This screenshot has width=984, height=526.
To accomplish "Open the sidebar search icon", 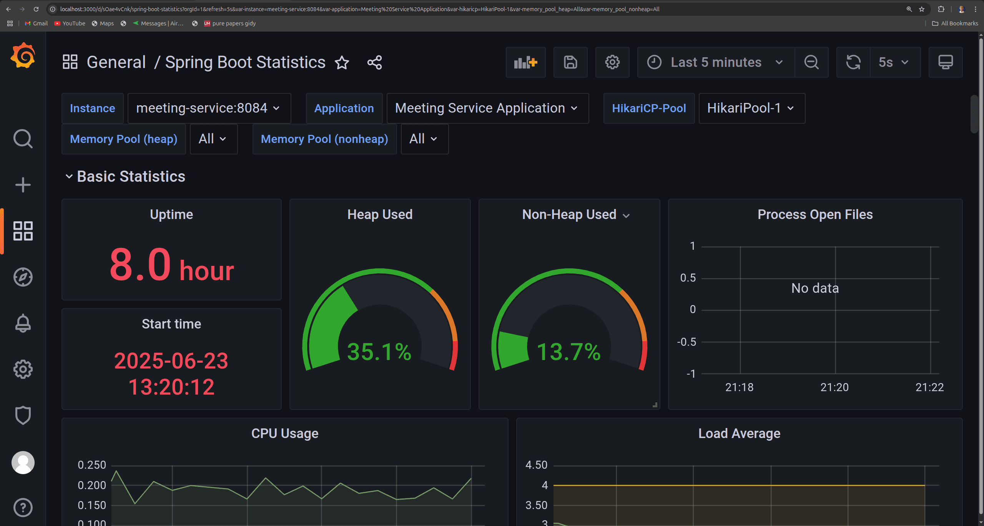I will click(x=23, y=139).
